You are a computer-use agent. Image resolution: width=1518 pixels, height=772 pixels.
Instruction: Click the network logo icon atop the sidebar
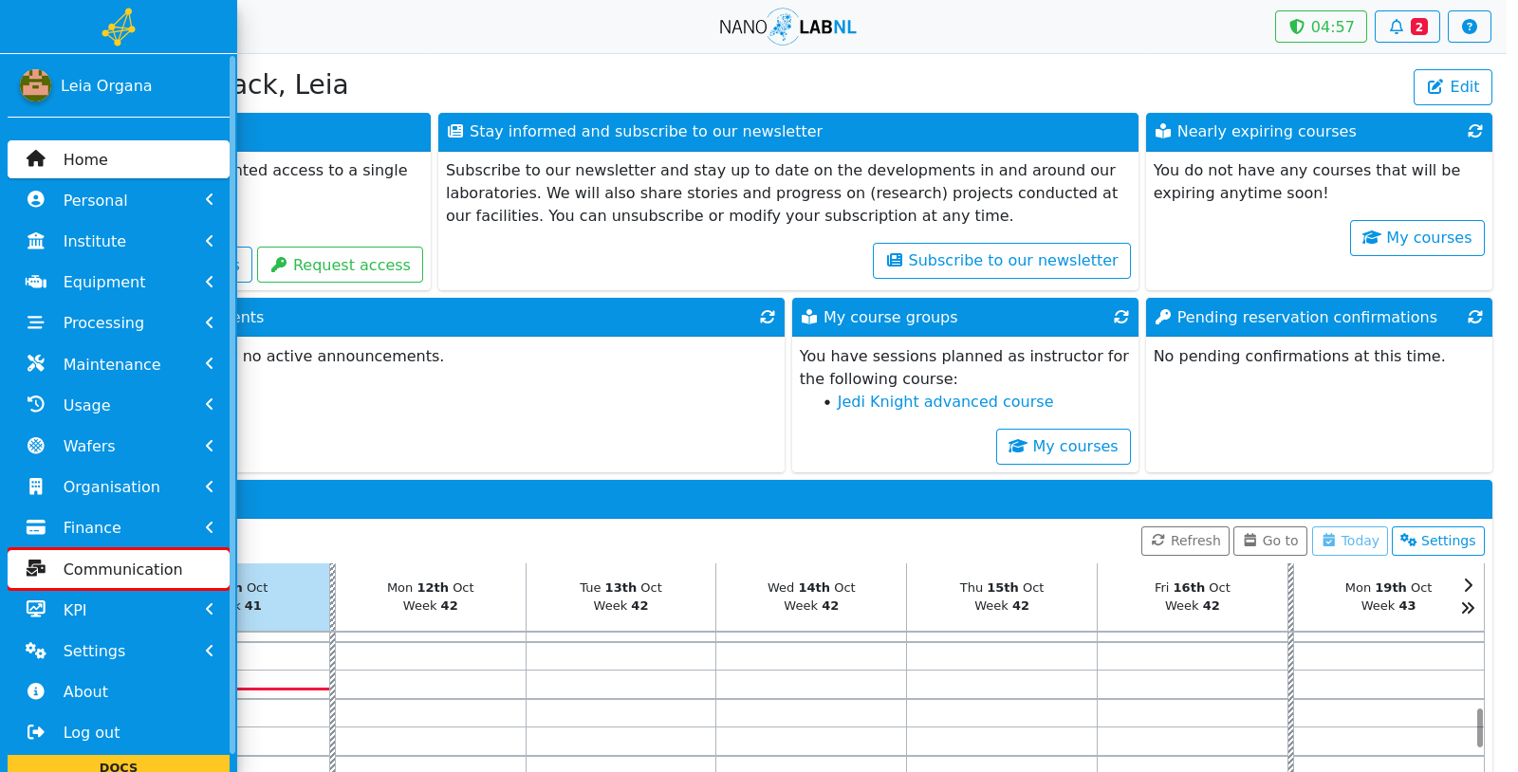(119, 27)
